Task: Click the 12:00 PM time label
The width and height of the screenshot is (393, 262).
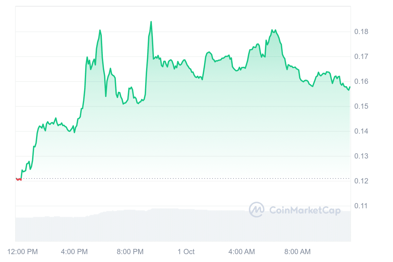Action: [x=22, y=252]
